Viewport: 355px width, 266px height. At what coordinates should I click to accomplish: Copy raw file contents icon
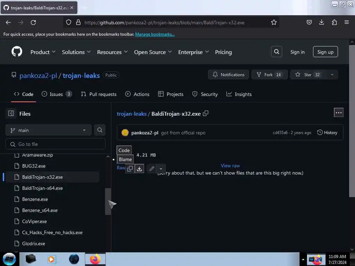130,169
